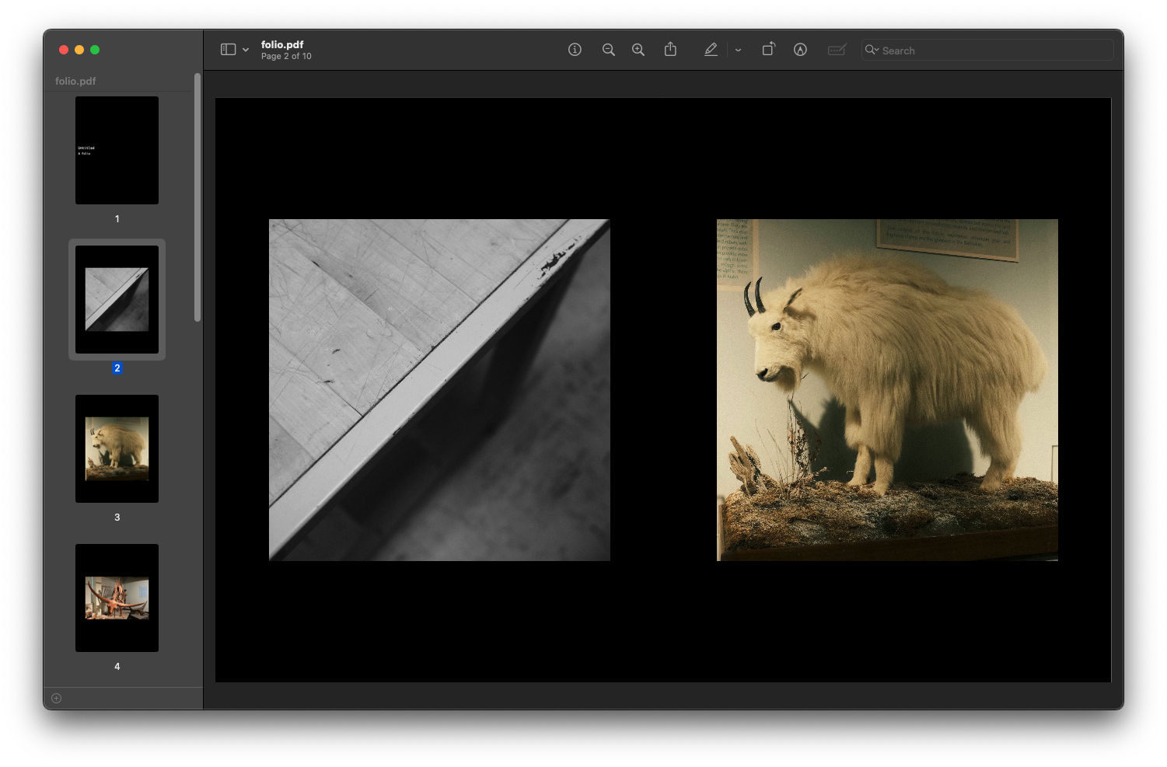Open the search options magnifier menu
1167x767 pixels.
[872, 50]
